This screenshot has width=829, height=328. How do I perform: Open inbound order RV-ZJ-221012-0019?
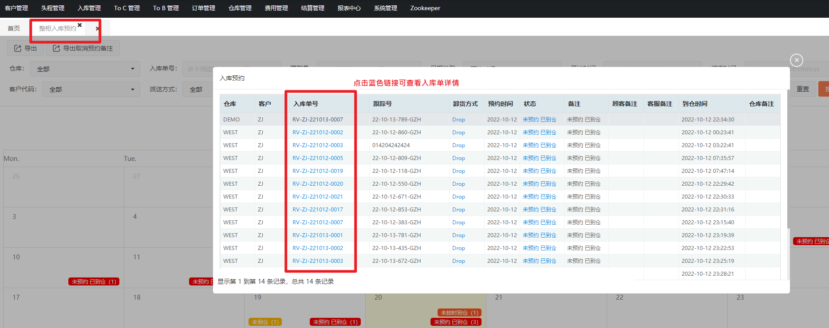318,171
